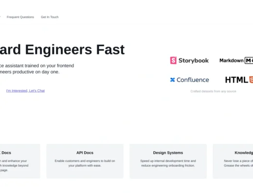The image size is (253, 193).
Task: Click the Confluence logo
Action: coord(189,80)
